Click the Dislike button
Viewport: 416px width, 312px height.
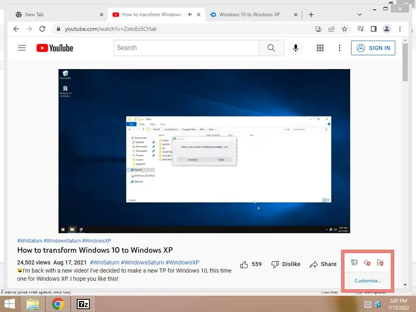pyautogui.click(x=286, y=264)
